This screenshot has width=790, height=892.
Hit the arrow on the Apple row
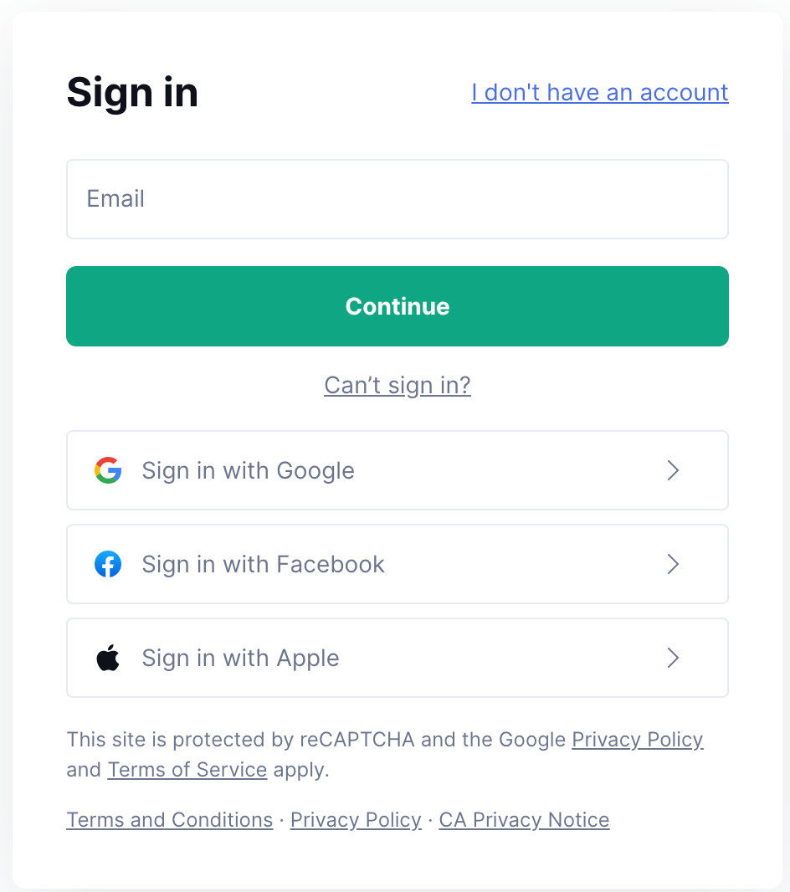click(x=673, y=658)
